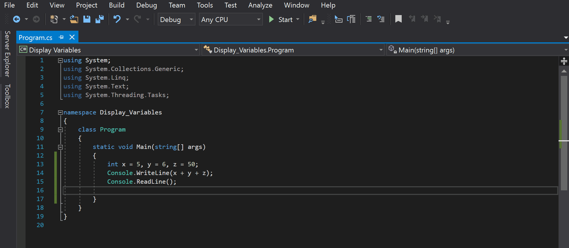Viewport: 569px width, 248px height.
Task: Undo the last edit using the toolbar arrow
Action: point(117,19)
